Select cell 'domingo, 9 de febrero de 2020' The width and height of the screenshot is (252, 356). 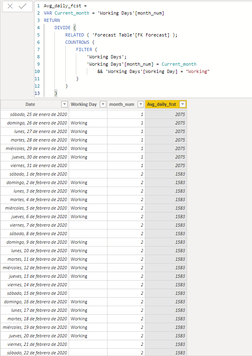pos(34,242)
